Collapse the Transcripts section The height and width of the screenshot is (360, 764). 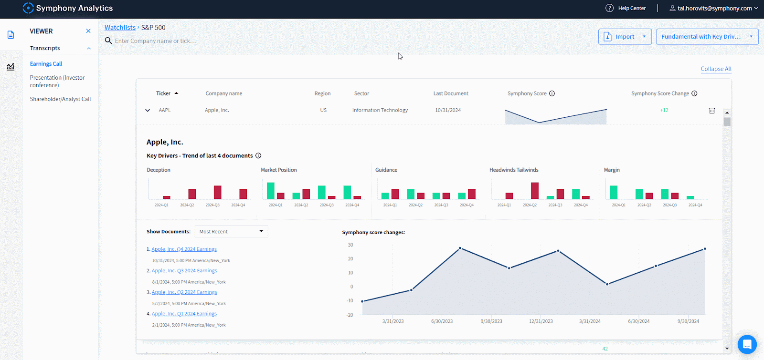point(89,48)
